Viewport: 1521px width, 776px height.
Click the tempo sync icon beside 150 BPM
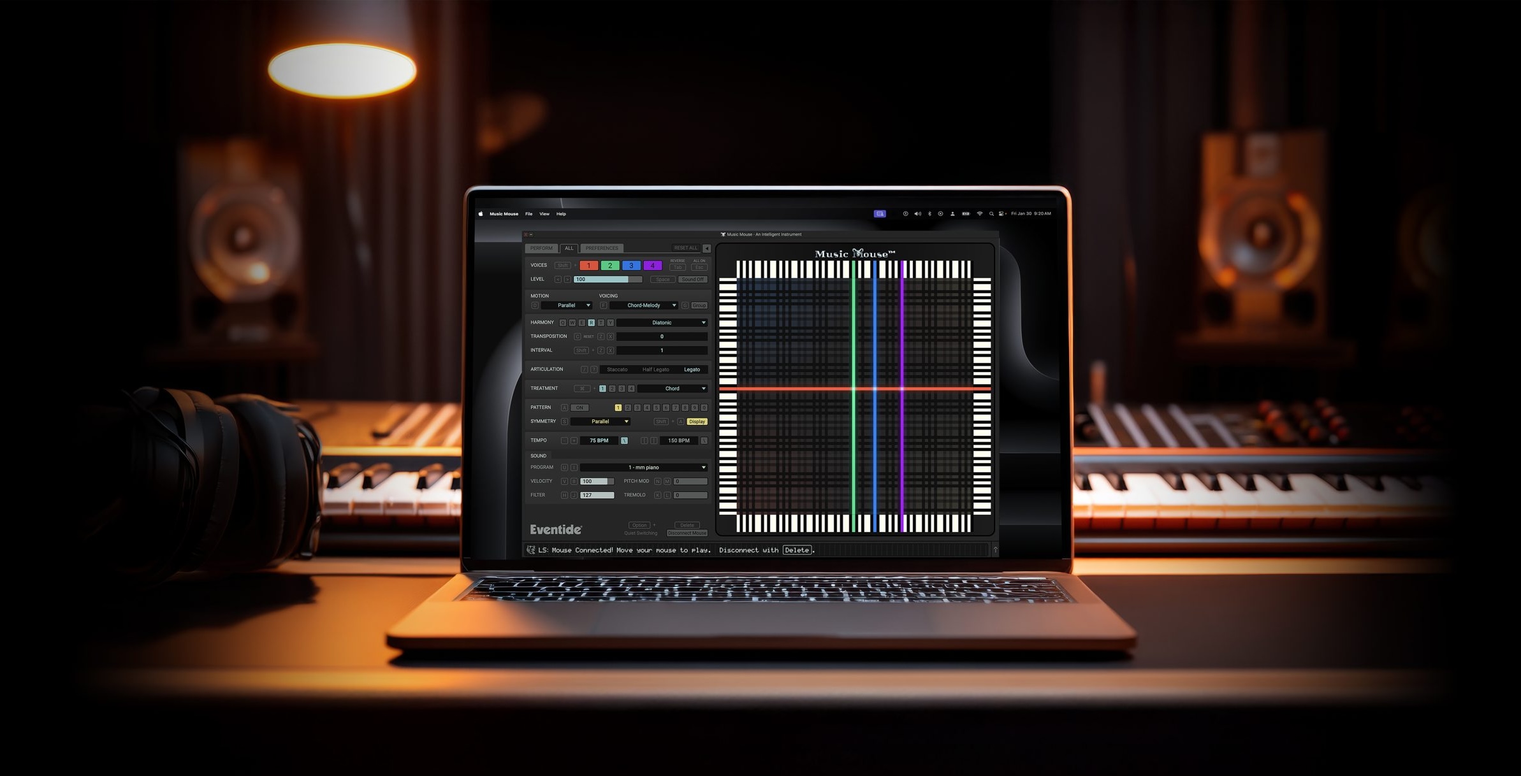pos(704,441)
